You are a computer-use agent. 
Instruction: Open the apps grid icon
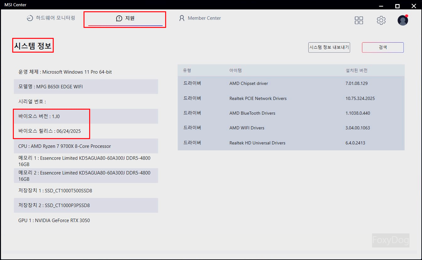click(x=359, y=20)
